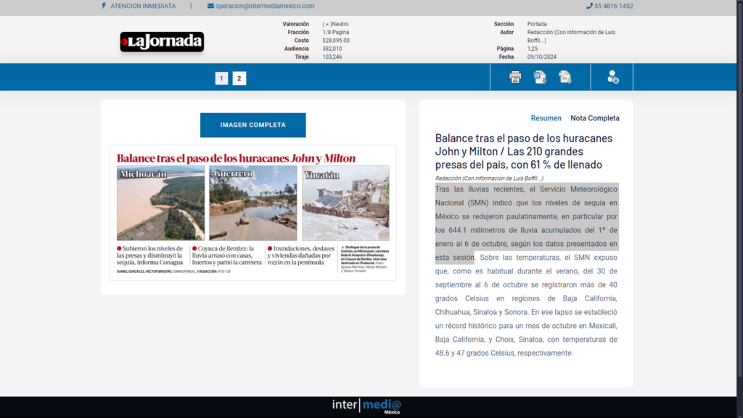The image size is (743, 418).
Task: Click operacion@intermediamexico.com email link
Action: pos(264,6)
